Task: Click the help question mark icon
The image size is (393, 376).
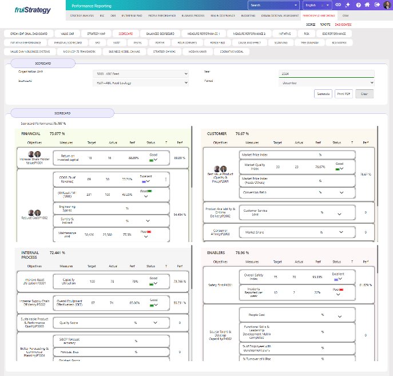Action: [358, 5]
